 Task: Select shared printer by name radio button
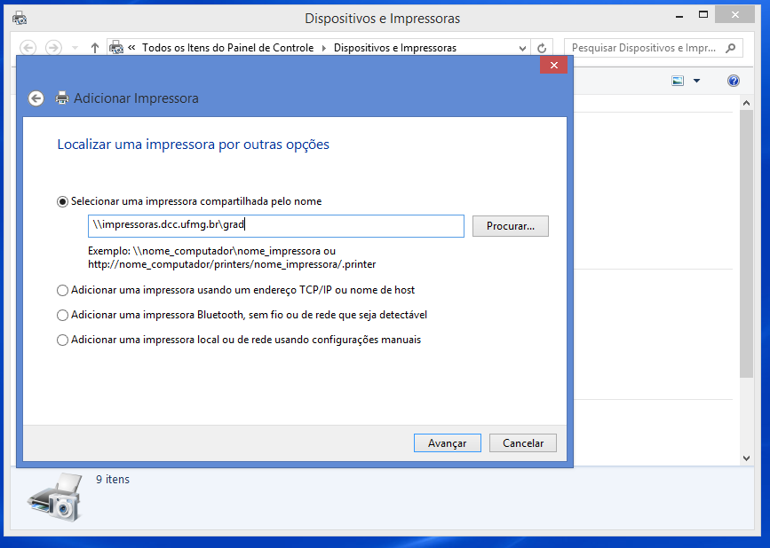(x=62, y=202)
